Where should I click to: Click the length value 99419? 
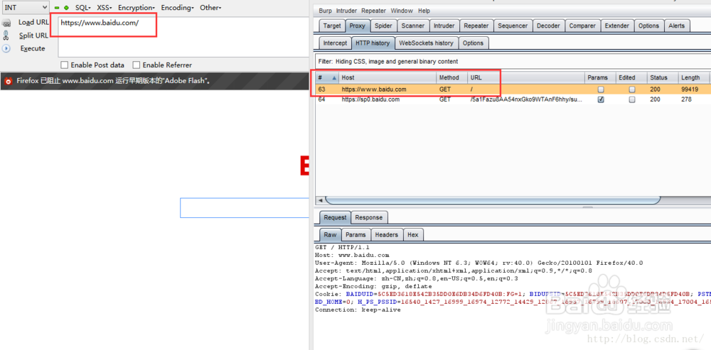click(x=689, y=89)
